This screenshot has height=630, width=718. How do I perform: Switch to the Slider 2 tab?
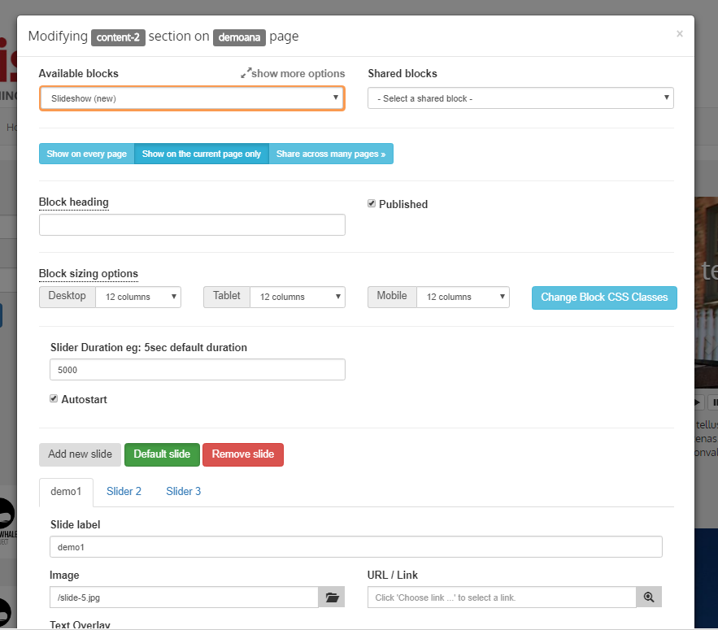point(124,492)
